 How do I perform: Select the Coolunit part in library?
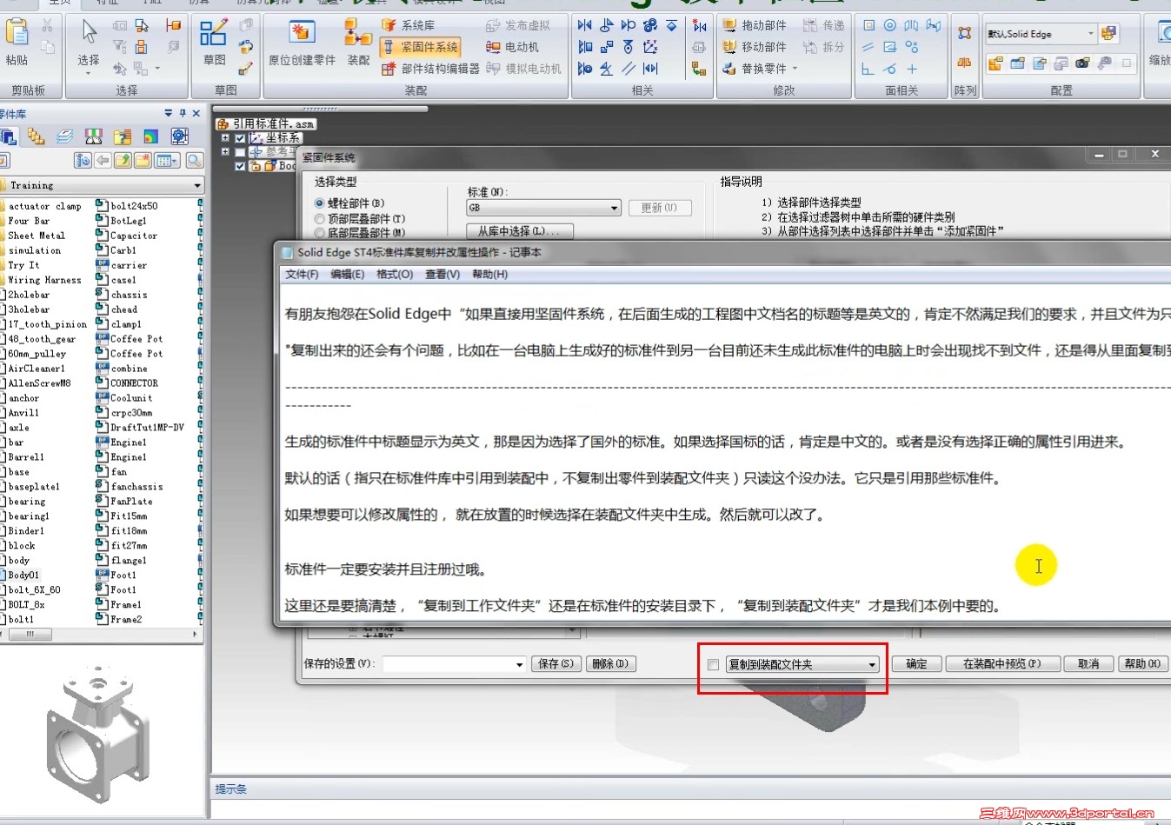click(x=124, y=398)
